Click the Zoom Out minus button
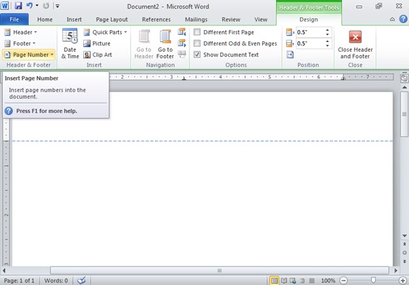This screenshot has width=409, height=285. click(343, 280)
